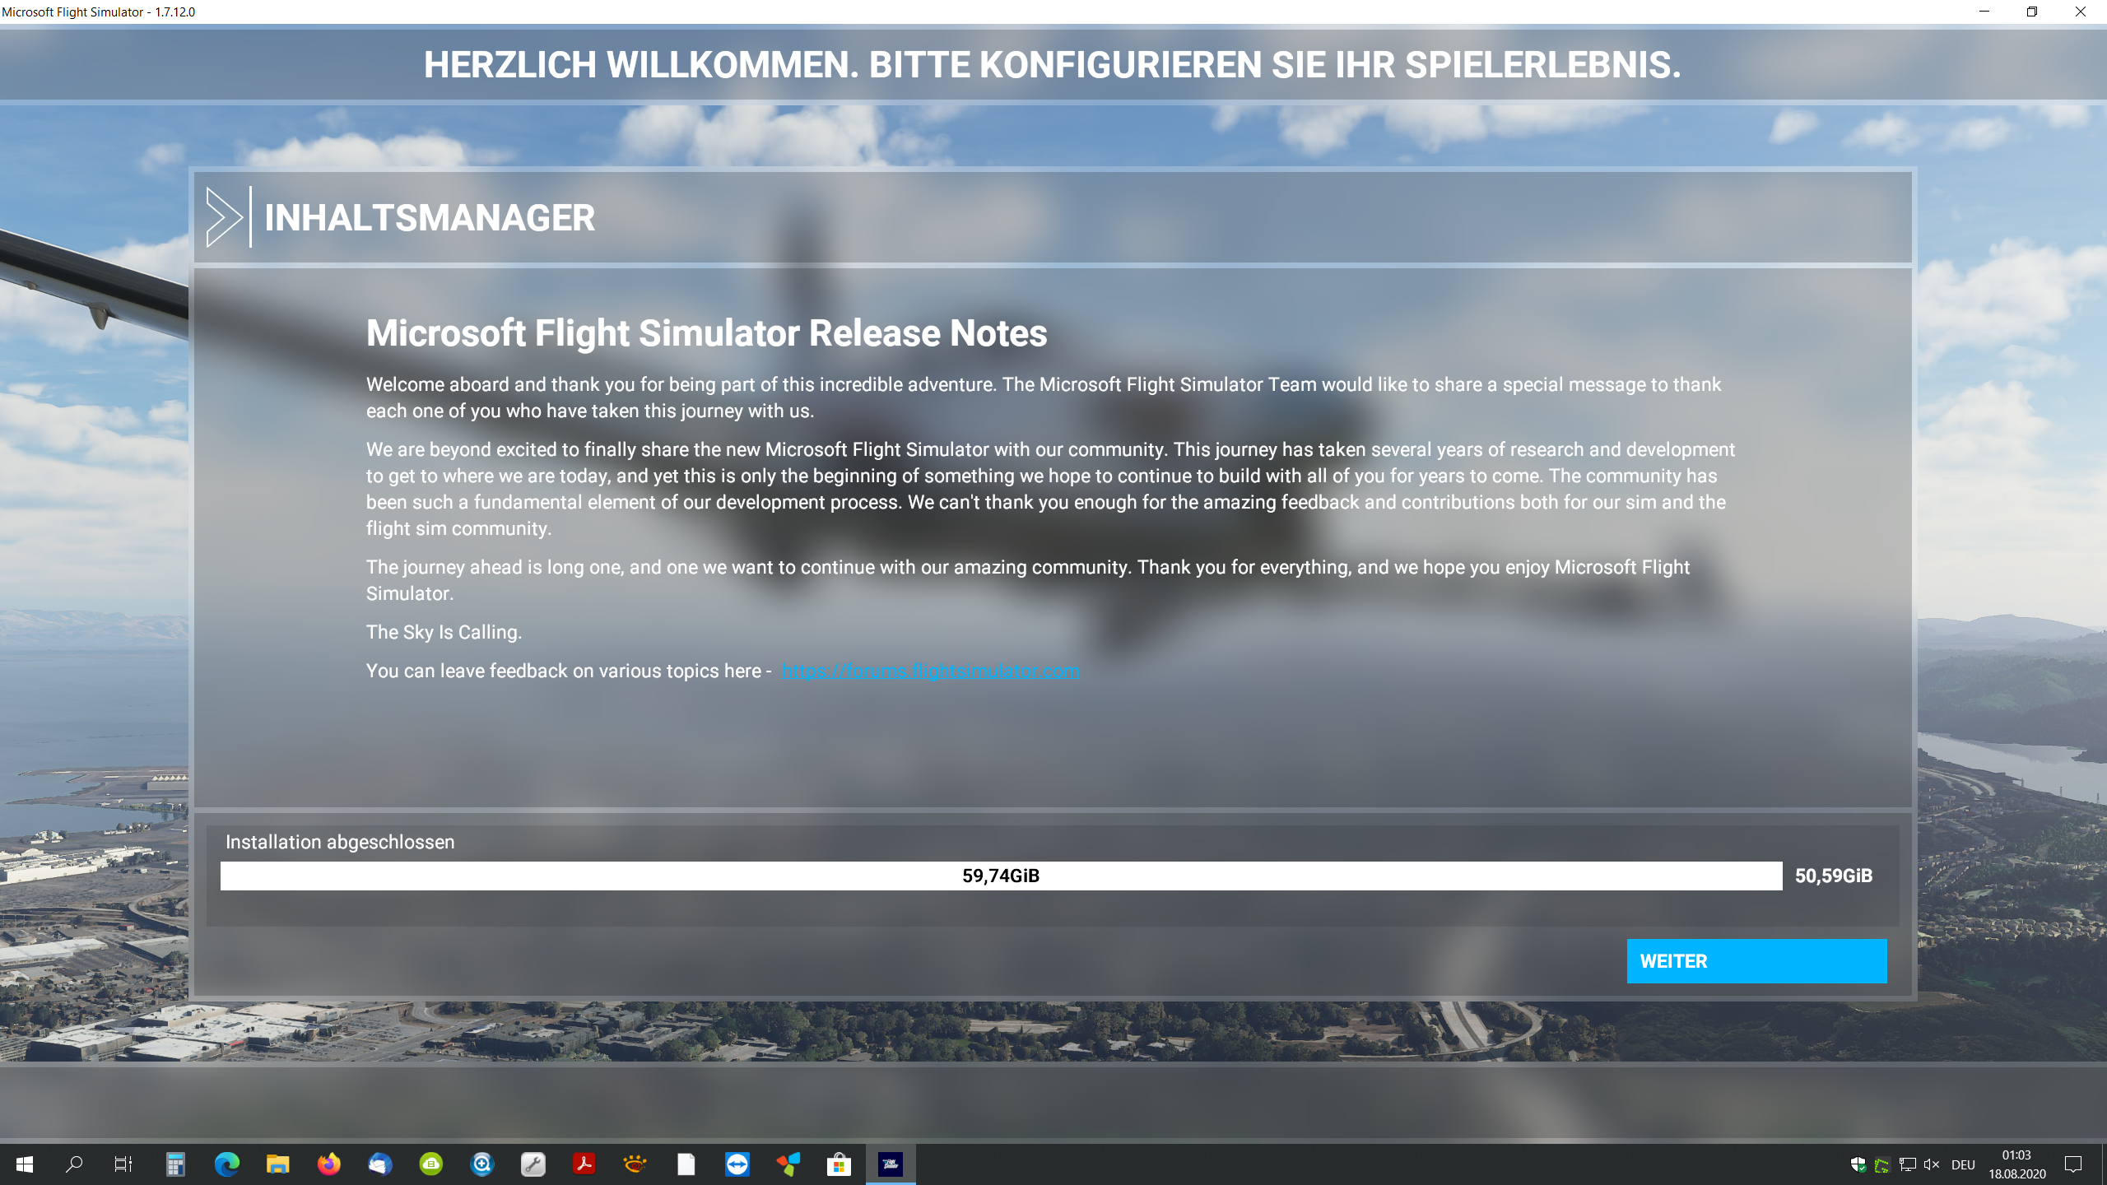Launch TeamViewer from the taskbar

[x=737, y=1164]
